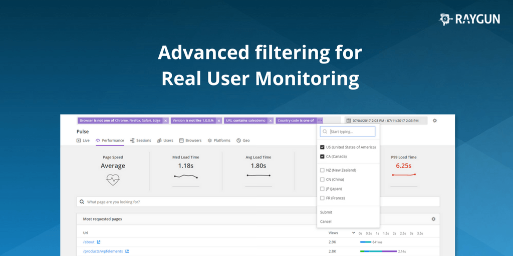Image resolution: width=513 pixels, height=256 pixels.
Task: Open /about in external window icon
Action: 99,242
